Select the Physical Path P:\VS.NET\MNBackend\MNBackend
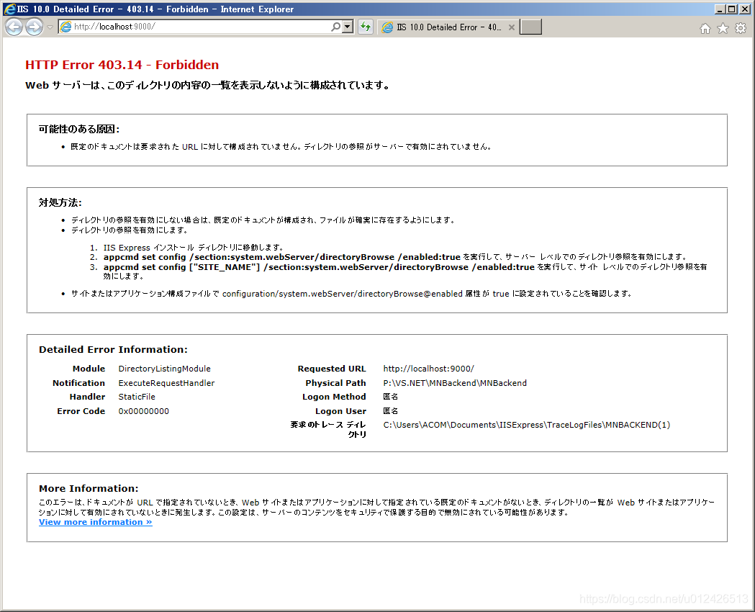This screenshot has width=755, height=612. pyautogui.click(x=455, y=383)
